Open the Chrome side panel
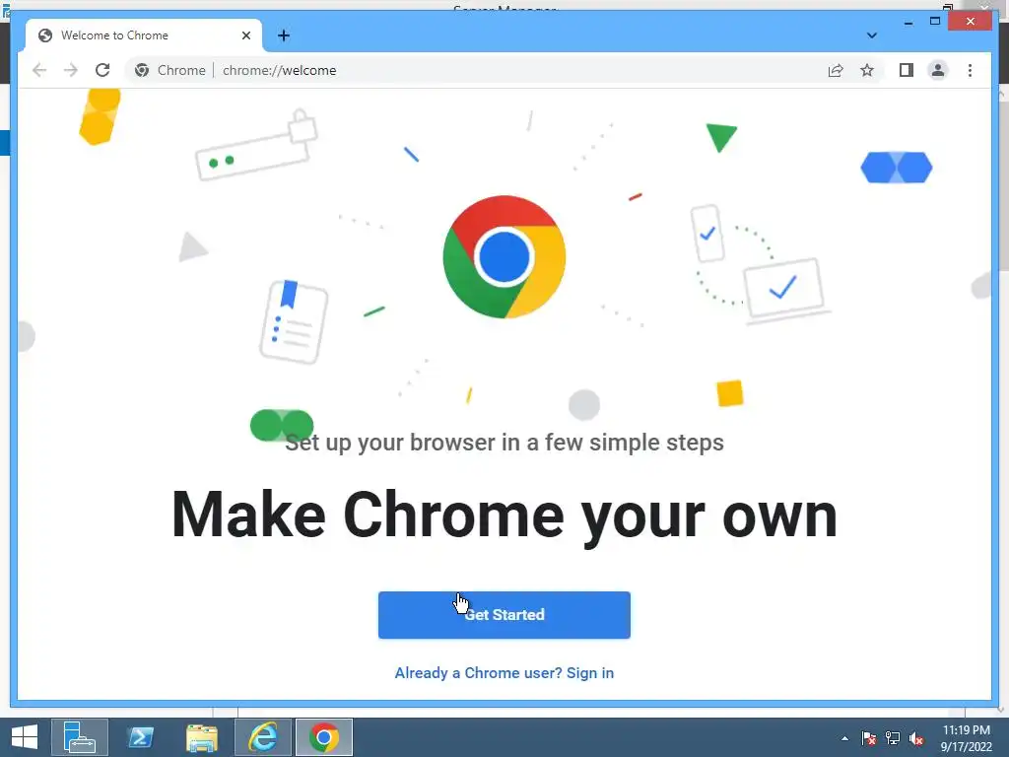 pyautogui.click(x=907, y=70)
